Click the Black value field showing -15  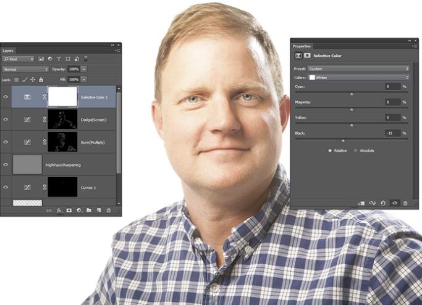(393, 133)
